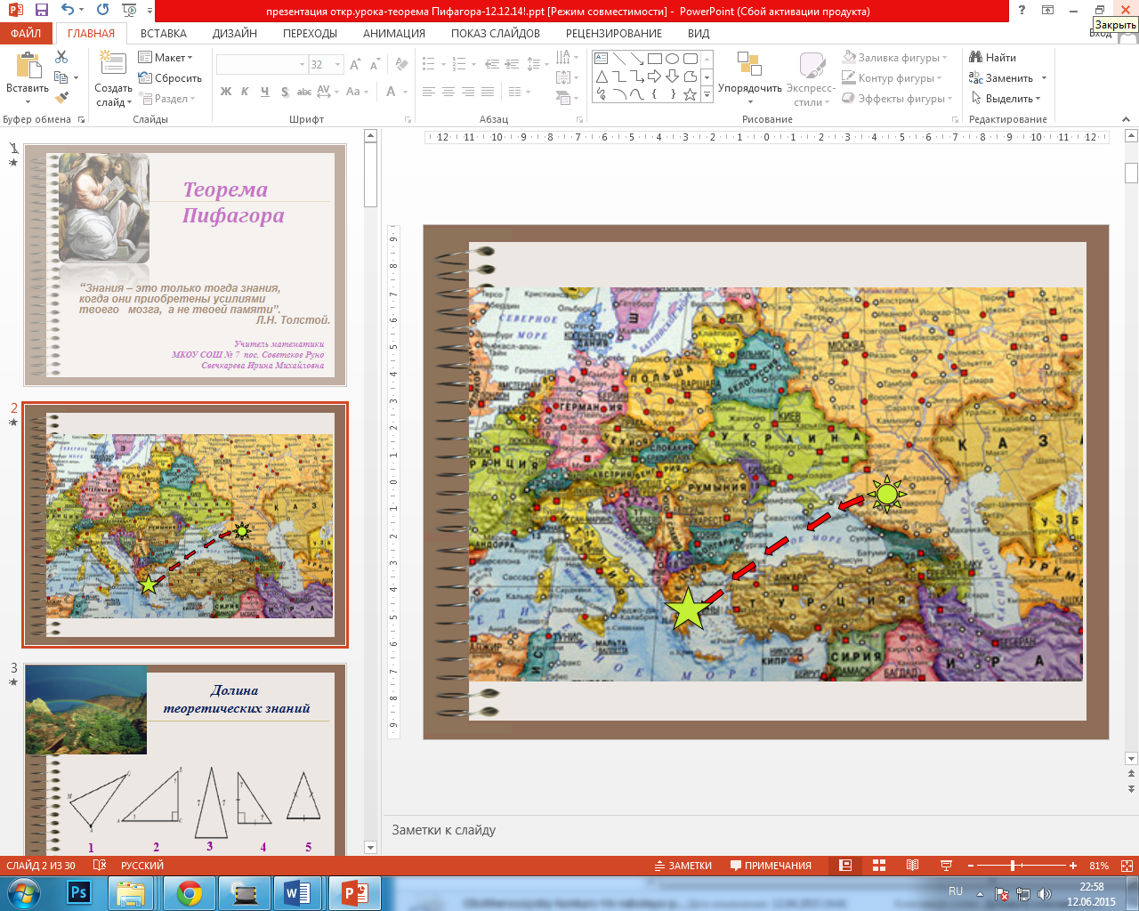This screenshot has height=911, width=1139.
Task: Start the slideshow from the status bar icon
Action: point(946,866)
